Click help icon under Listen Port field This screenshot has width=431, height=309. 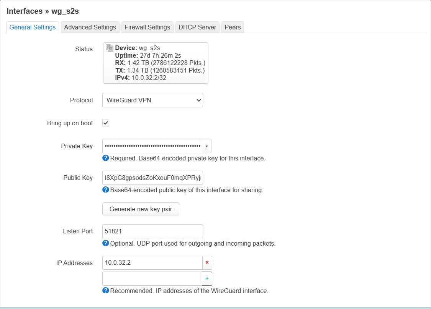106,243
